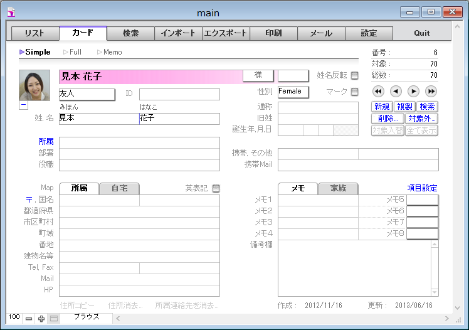The height and width of the screenshot is (330, 469).
Task: Toggle the status toolbar icon at bottom
Action: pyautogui.click(x=54, y=319)
